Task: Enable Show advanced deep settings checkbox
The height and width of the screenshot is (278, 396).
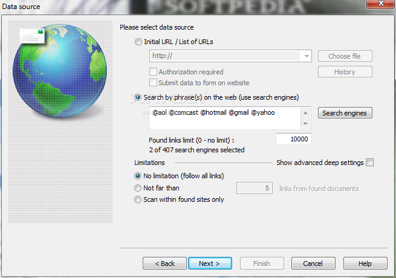Action: tap(370, 163)
